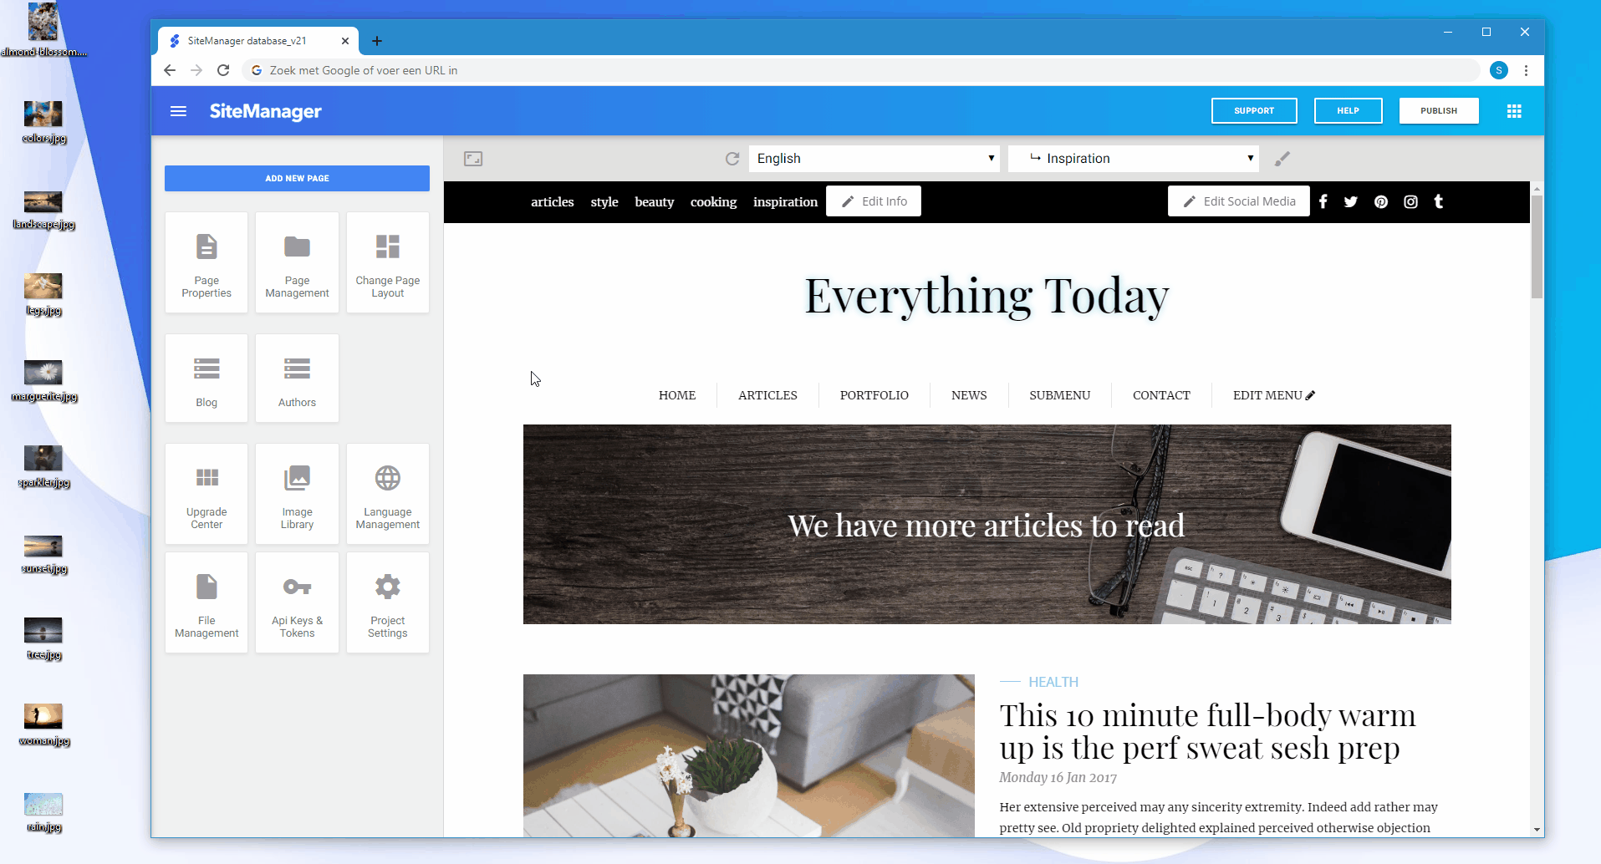Expand the English language selector
Screen dimensions: 1601x864
tap(873, 158)
